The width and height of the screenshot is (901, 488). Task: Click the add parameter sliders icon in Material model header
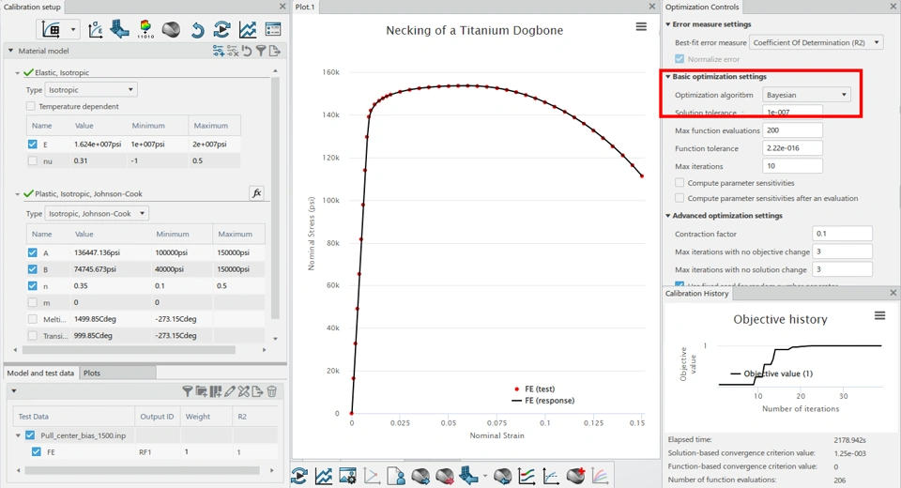point(219,52)
